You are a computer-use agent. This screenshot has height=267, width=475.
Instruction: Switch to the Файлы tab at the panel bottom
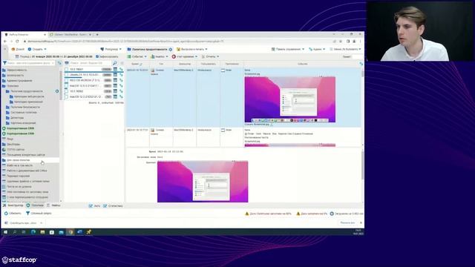pyautogui.click(x=53, y=205)
